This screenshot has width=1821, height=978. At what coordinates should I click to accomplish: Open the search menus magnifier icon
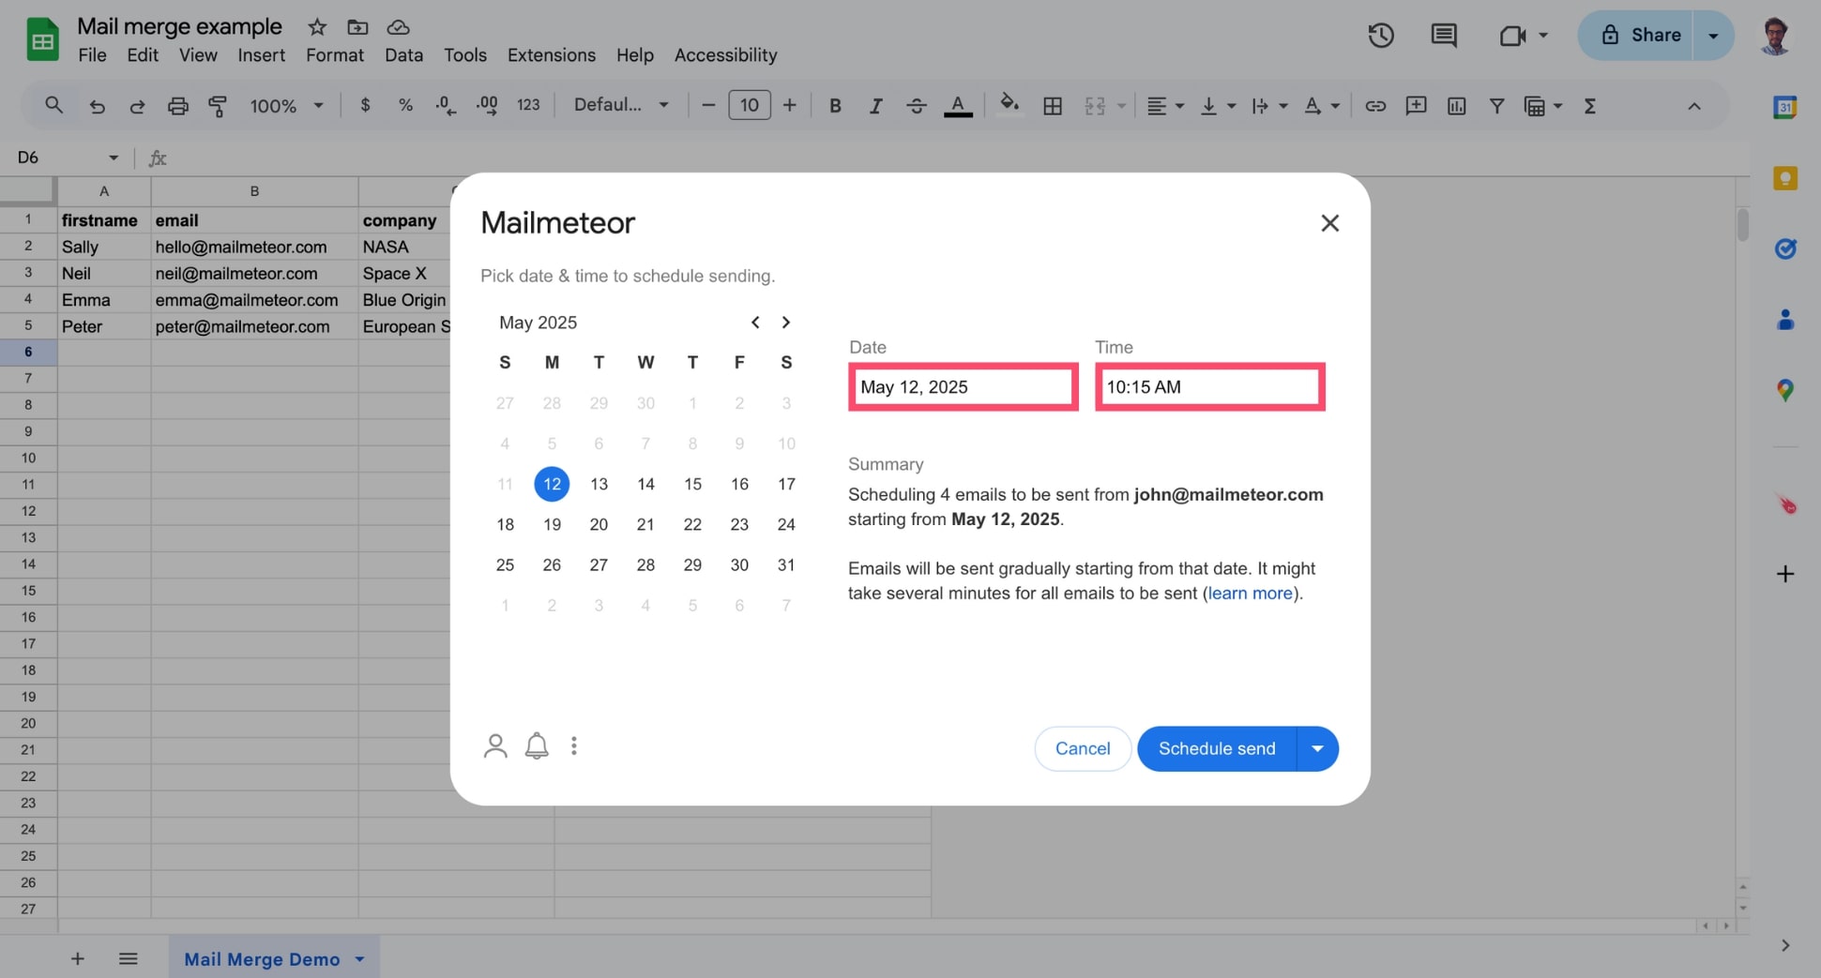pos(53,105)
